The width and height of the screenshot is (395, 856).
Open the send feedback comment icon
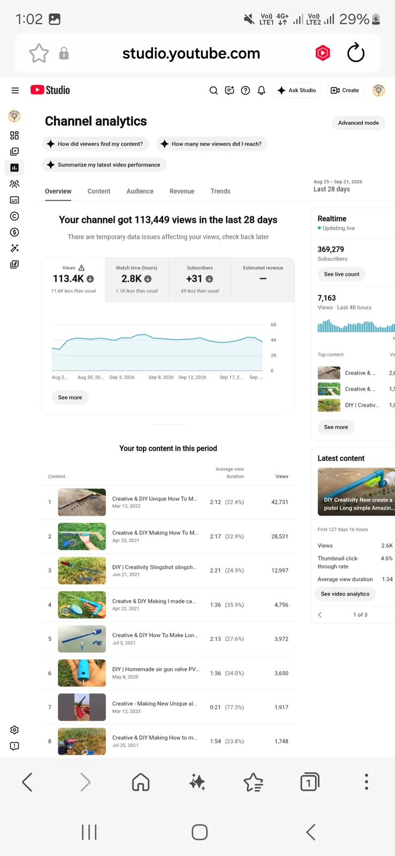point(230,90)
